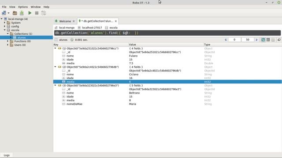
Task: Click the media row with value 8
Action: 167,101
